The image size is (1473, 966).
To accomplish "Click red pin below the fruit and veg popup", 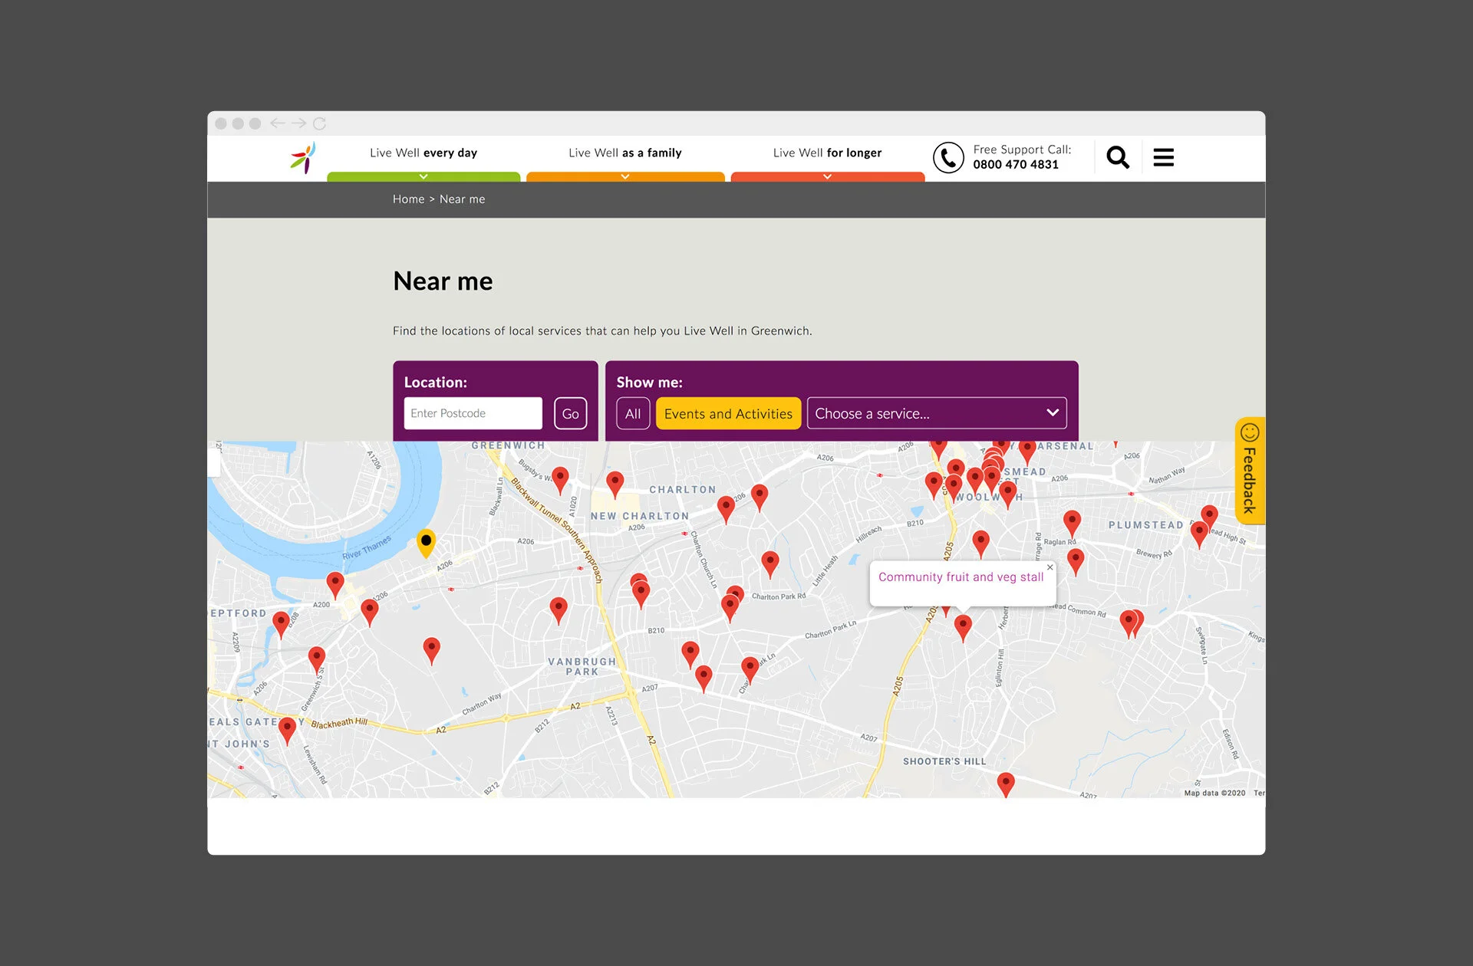I will (963, 628).
